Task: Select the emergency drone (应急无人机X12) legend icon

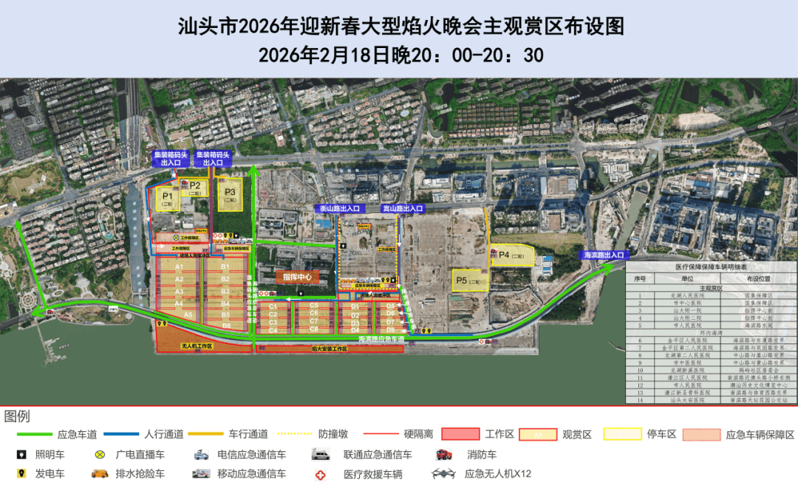Action: click(444, 474)
